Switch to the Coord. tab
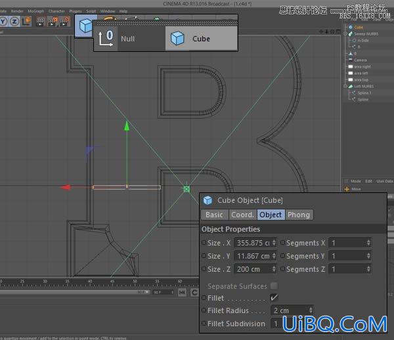 pos(242,215)
